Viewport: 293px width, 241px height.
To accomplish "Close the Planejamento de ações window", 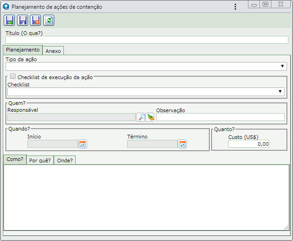I will point(281,4).
